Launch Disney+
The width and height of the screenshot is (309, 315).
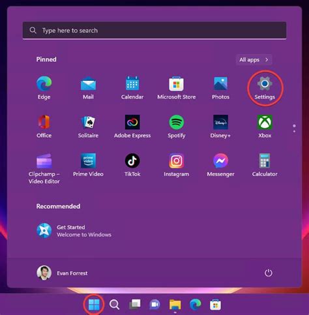coord(220,127)
